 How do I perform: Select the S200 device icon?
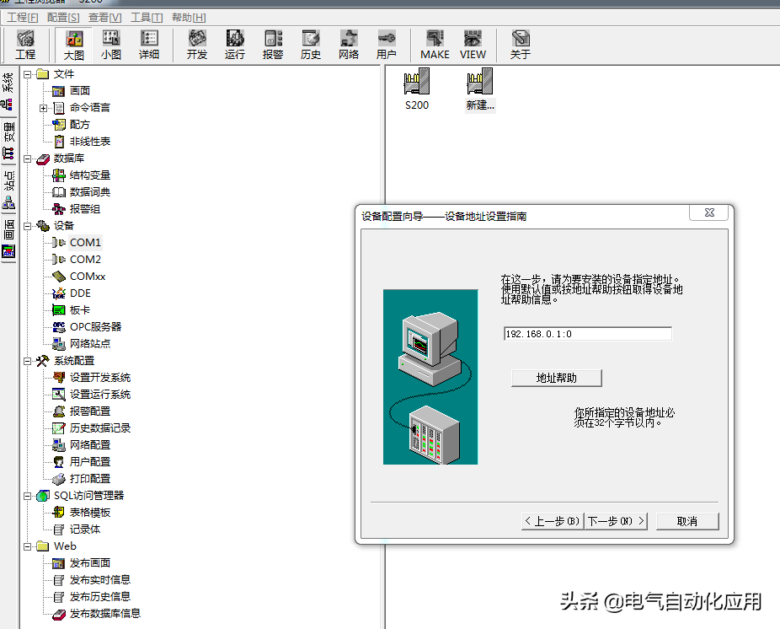417,89
